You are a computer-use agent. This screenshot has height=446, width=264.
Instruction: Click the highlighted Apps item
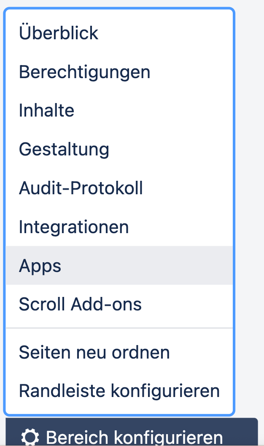pyautogui.click(x=40, y=266)
